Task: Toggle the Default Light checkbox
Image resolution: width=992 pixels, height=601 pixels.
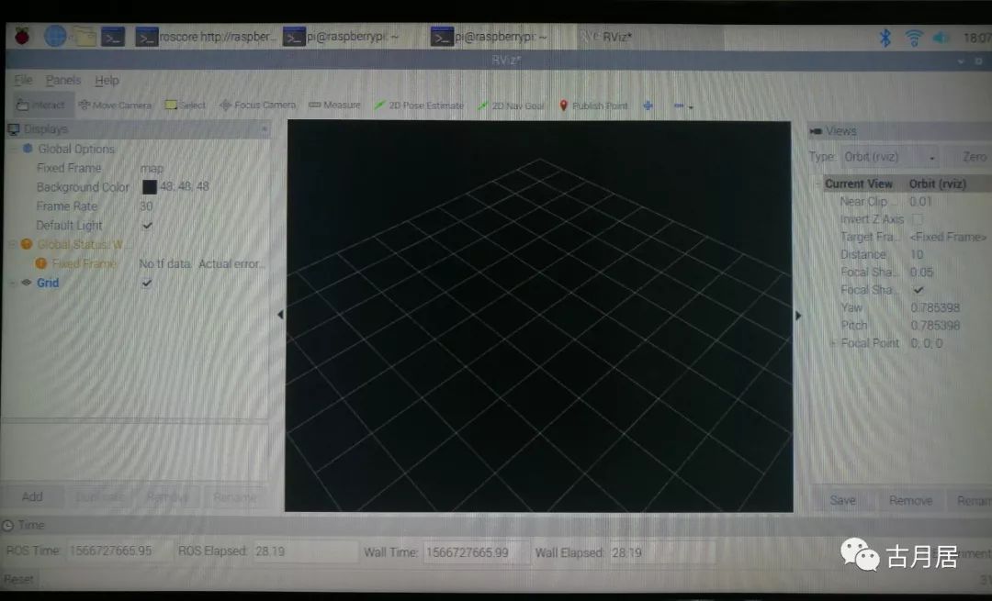Action: point(147,226)
